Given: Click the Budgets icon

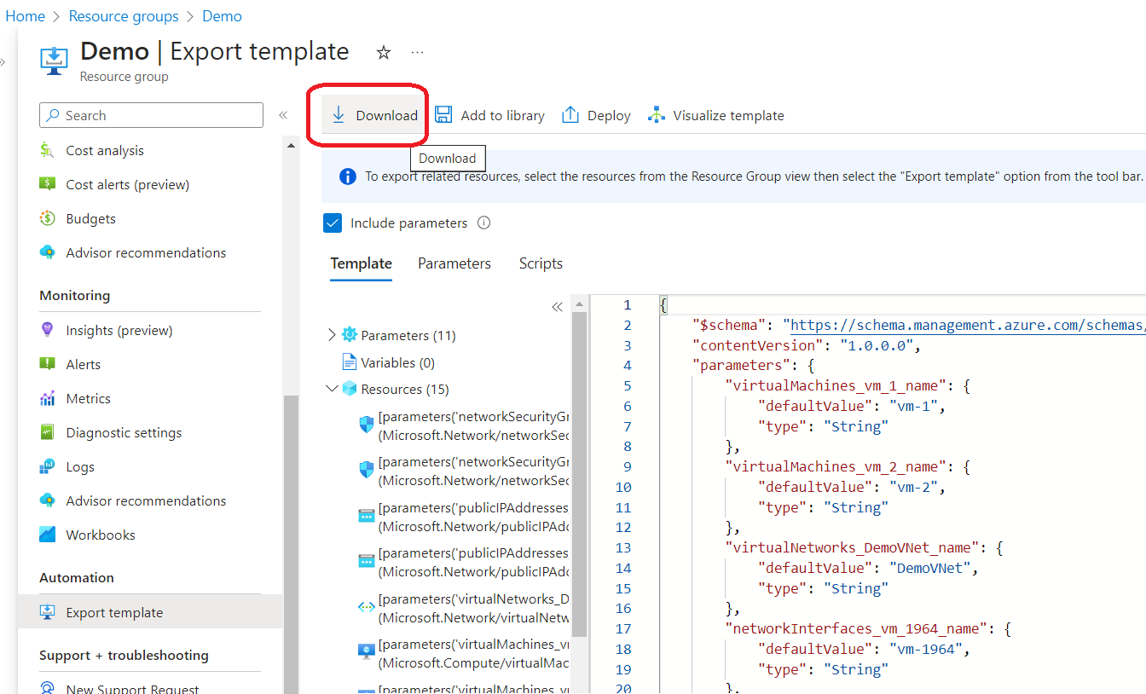Looking at the screenshot, I should (x=47, y=218).
